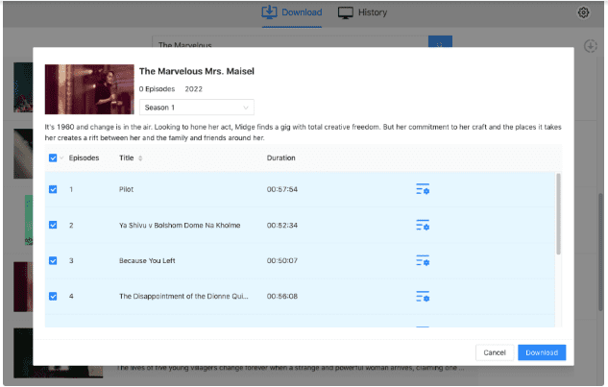The image size is (608, 387).
Task: Switch to the Download tab
Action: point(293,12)
